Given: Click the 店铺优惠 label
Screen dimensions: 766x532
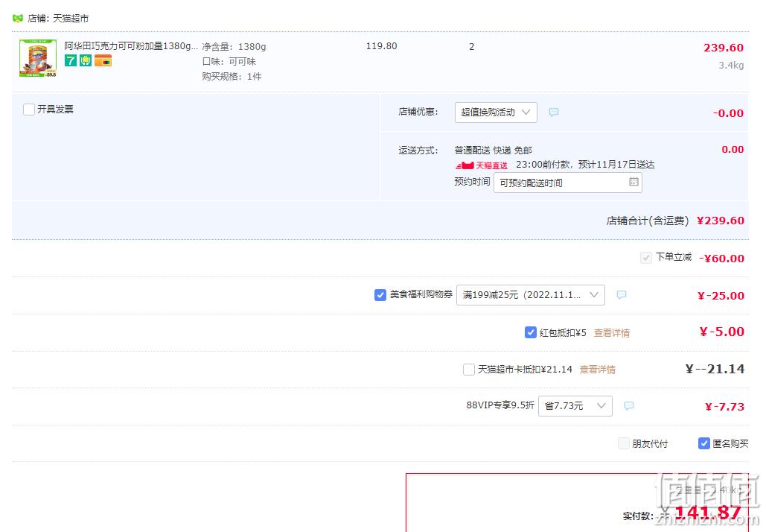Looking at the screenshot, I should click(418, 112).
